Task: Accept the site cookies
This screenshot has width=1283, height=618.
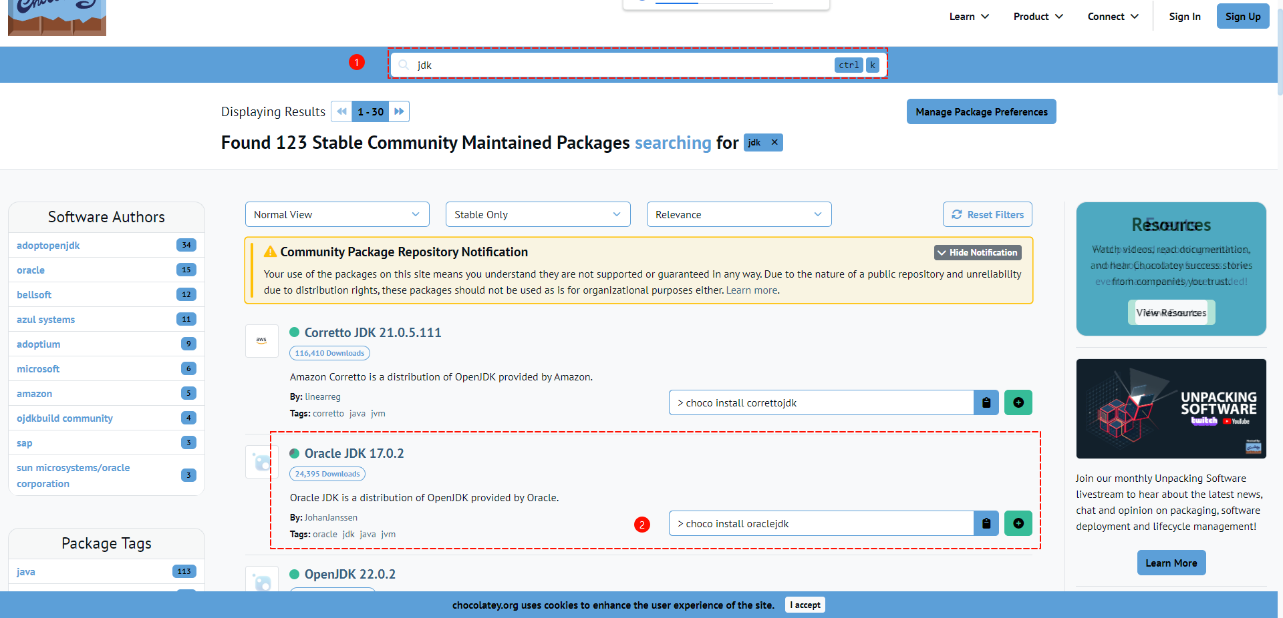Action: tap(805, 605)
